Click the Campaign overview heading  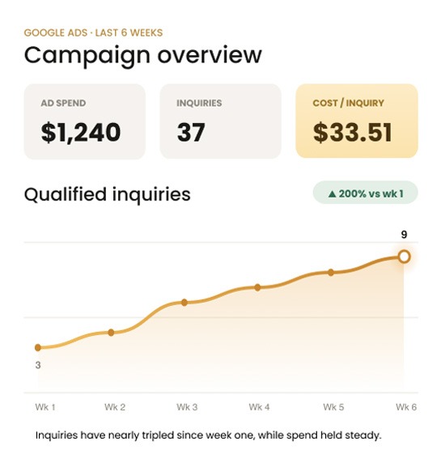pos(143,55)
